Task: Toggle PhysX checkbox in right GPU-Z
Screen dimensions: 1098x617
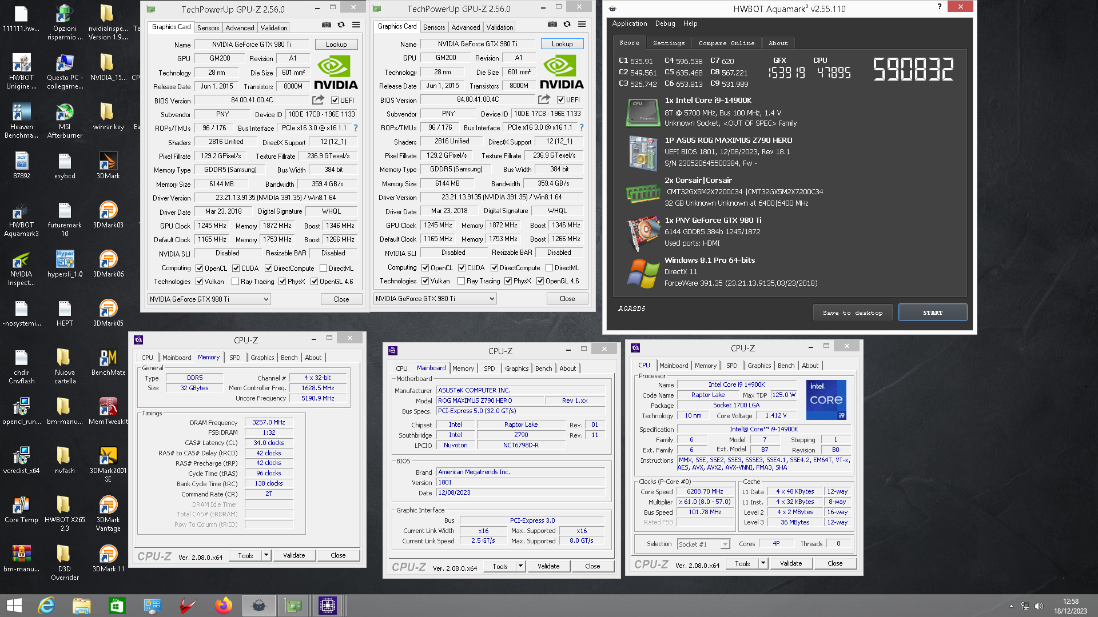Action: (508, 281)
